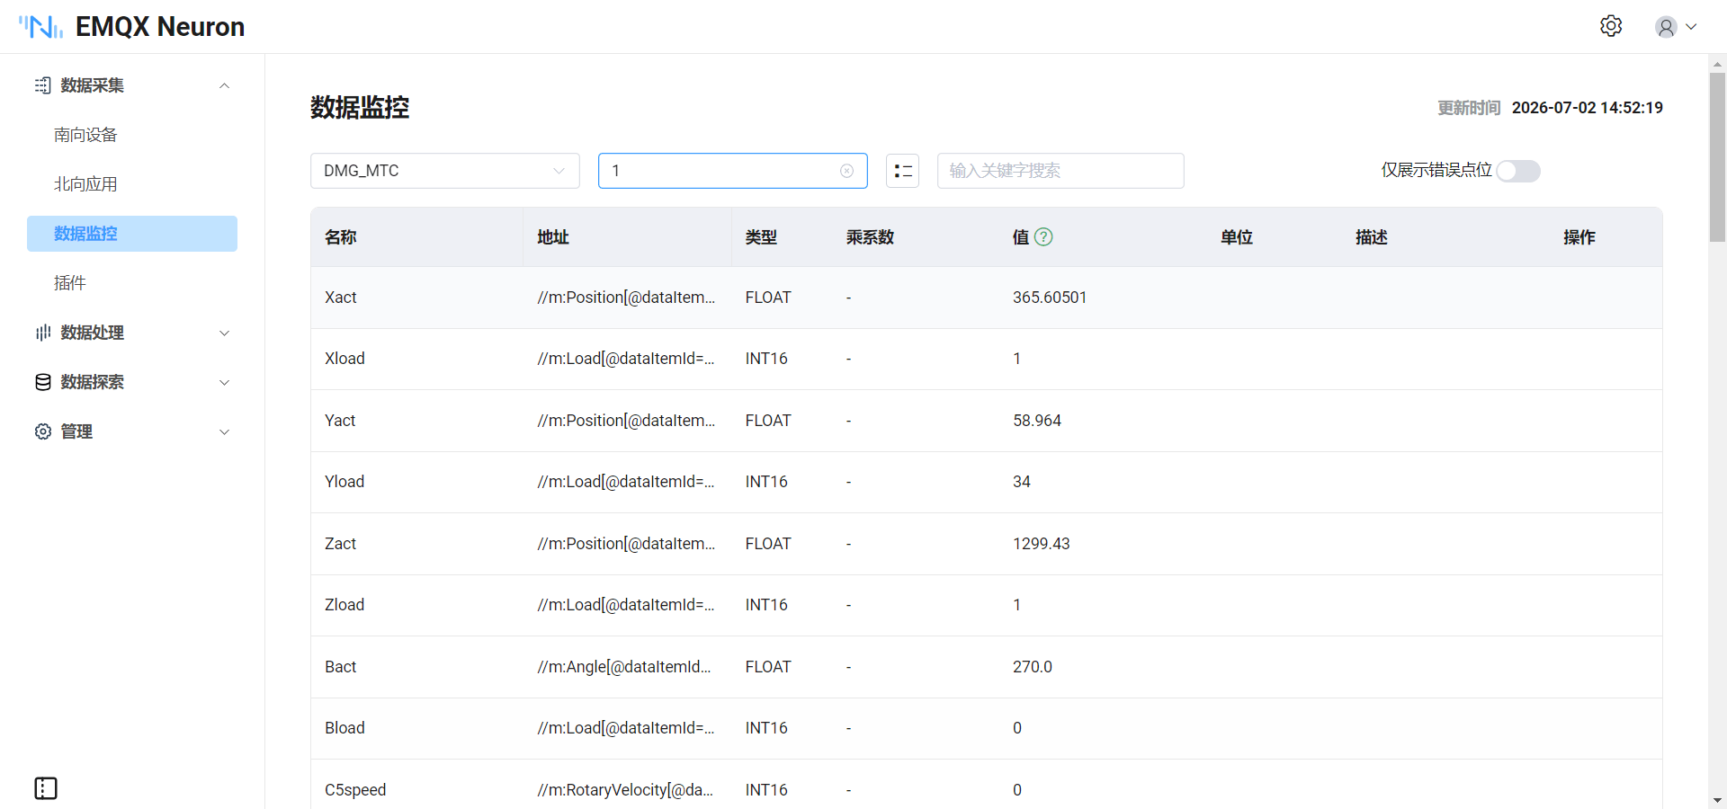Screen dimensions: 1727x809
Task: Click the 操作 column header
Action: point(1579,237)
